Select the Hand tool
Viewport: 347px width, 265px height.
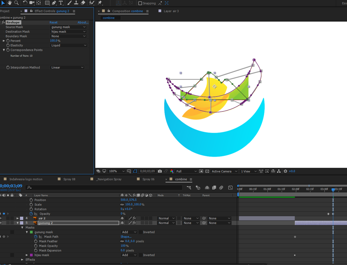(x=9, y=3)
